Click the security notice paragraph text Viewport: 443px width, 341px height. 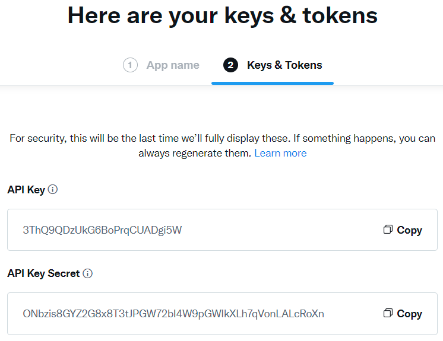point(222,145)
